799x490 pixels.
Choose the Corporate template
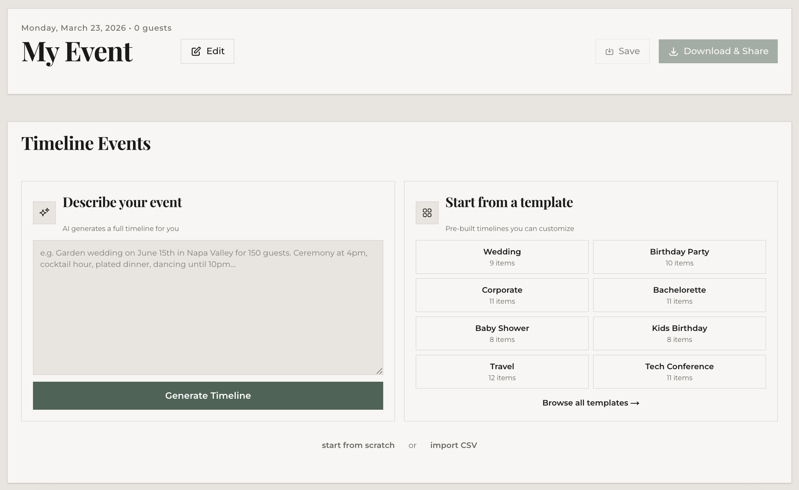[502, 295]
